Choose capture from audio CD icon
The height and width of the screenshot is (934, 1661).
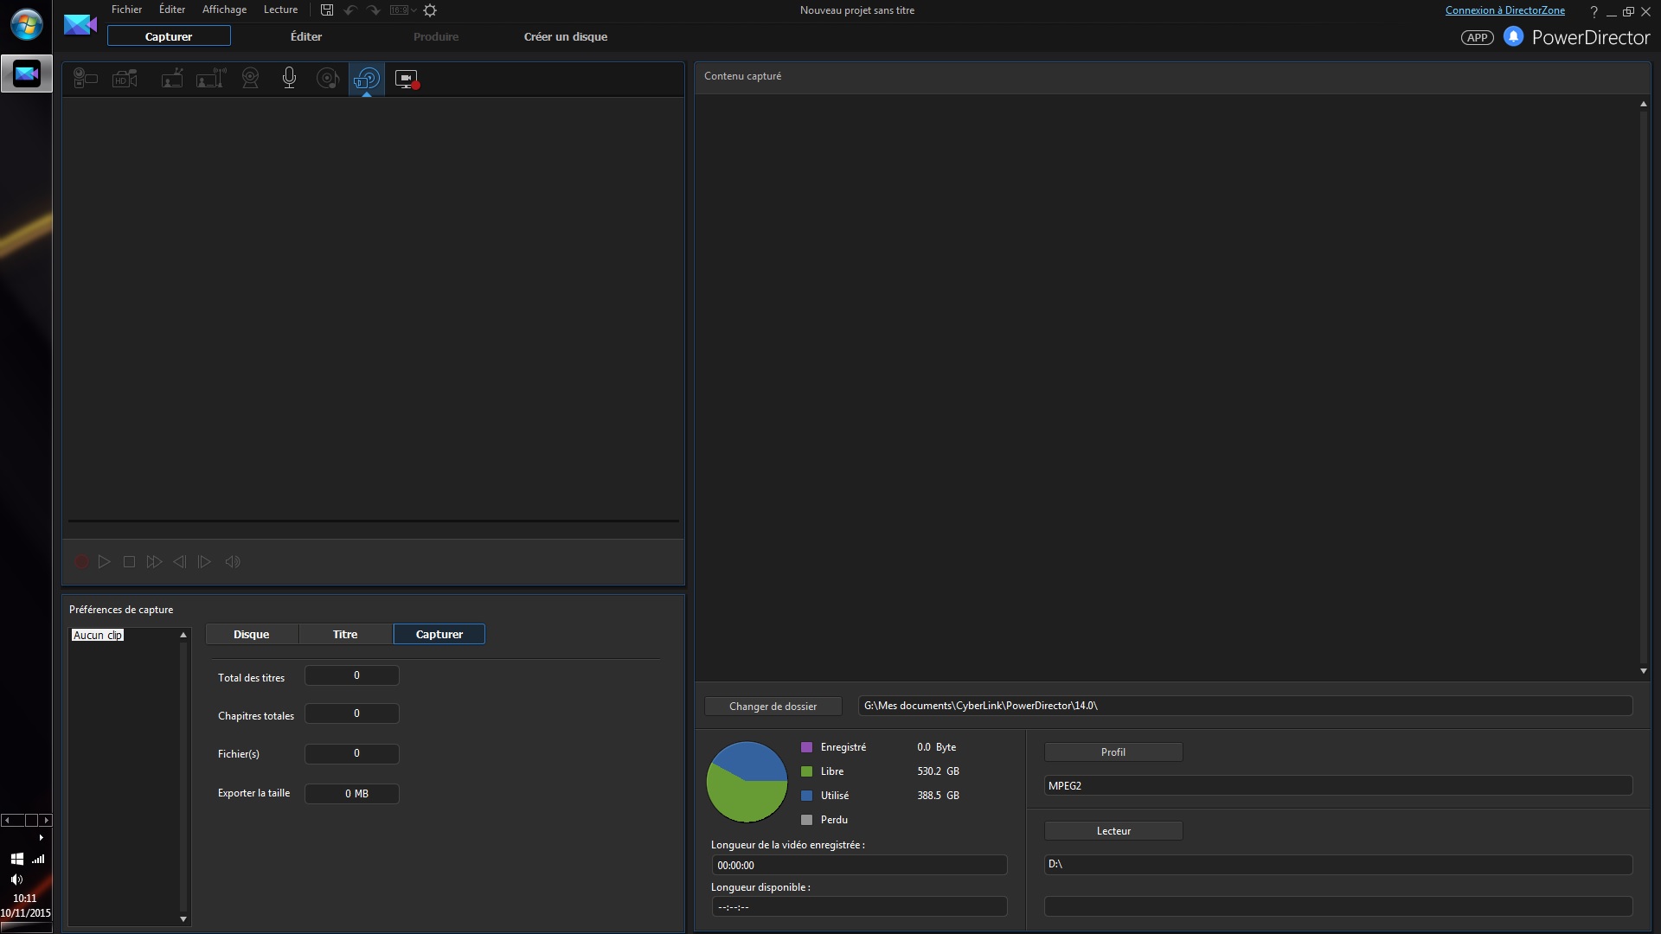(x=327, y=79)
